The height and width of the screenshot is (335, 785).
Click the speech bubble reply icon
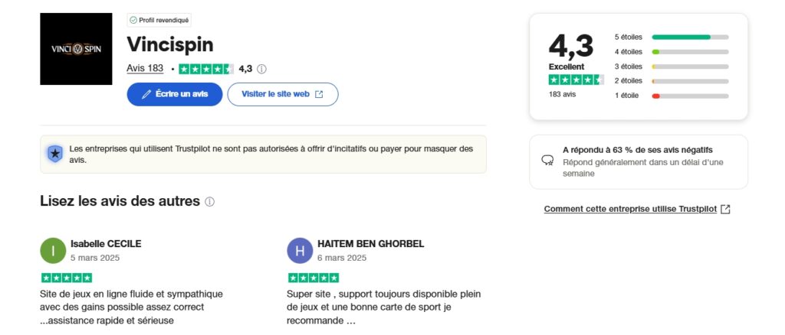[x=547, y=161]
